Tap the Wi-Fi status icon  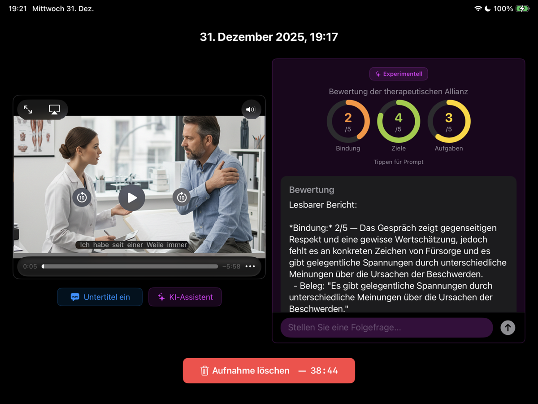(478, 9)
